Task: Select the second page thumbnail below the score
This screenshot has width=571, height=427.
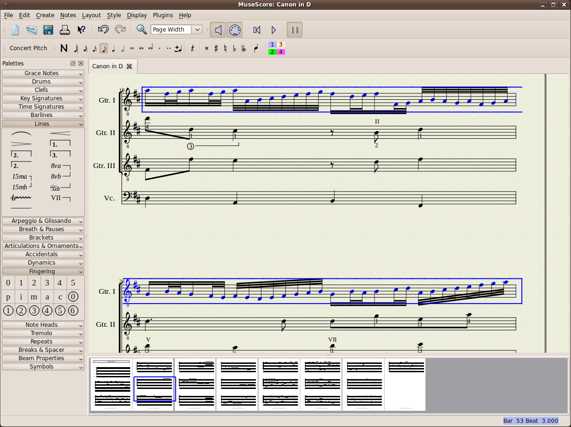Action: tap(154, 384)
